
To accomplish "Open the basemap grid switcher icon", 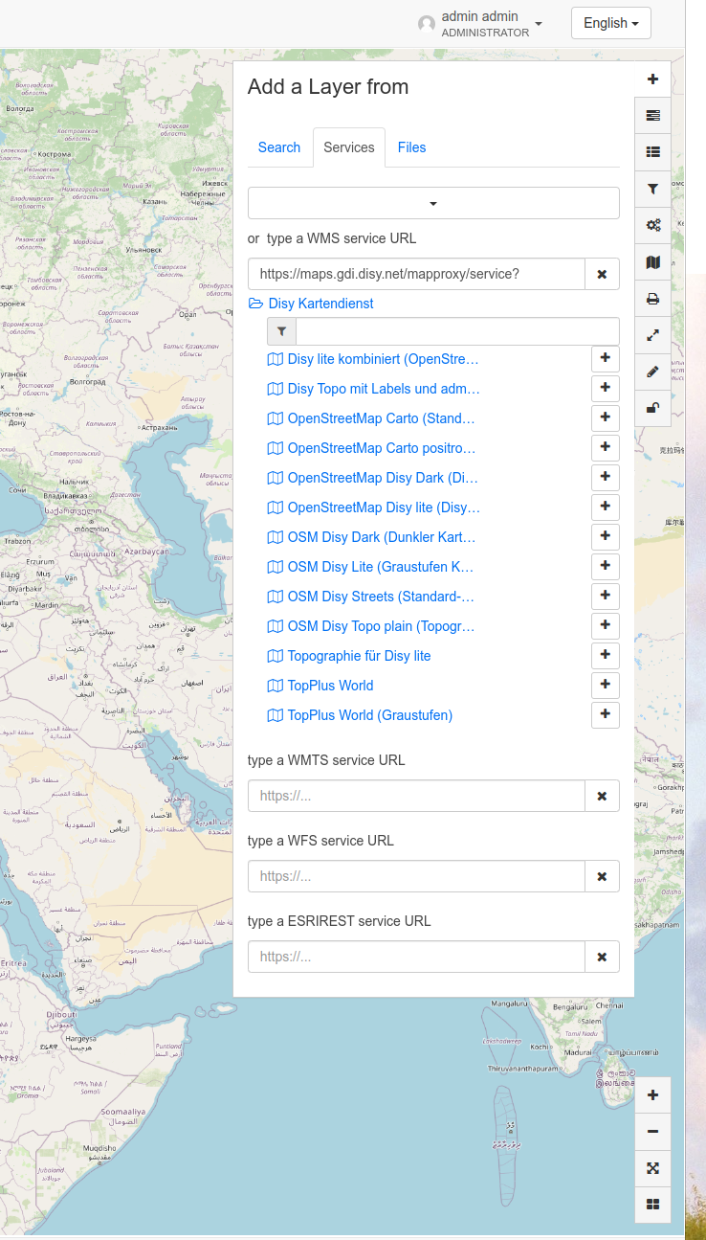I will (652, 1204).
